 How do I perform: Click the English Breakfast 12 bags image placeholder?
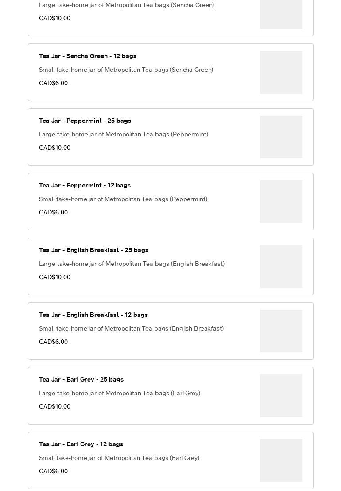(x=281, y=331)
